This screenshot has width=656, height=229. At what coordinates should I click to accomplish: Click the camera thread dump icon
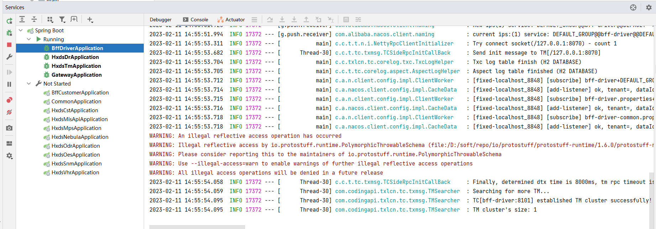pos(9,128)
